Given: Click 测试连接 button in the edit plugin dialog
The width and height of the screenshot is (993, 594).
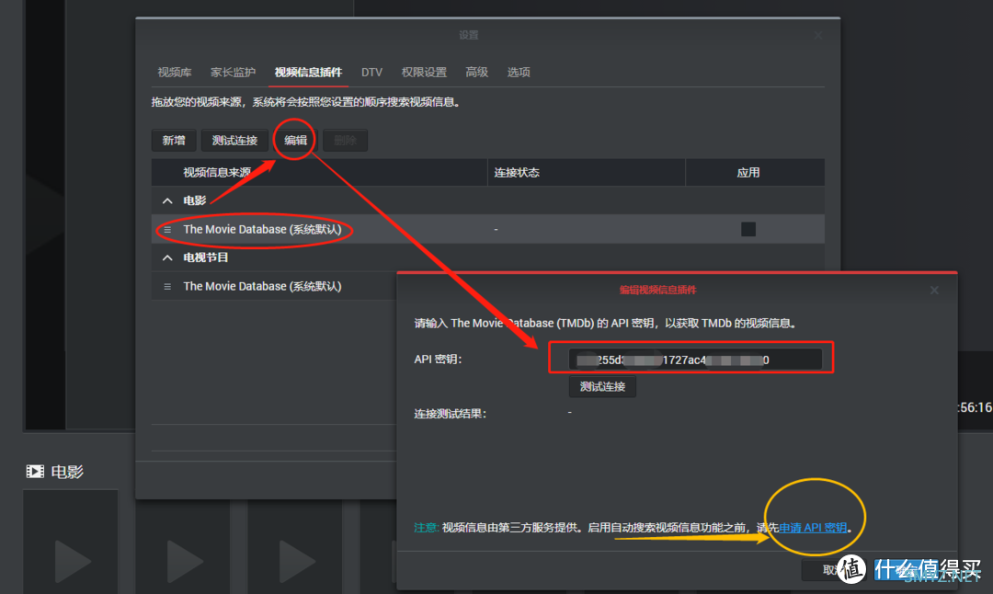Looking at the screenshot, I should coord(602,386).
